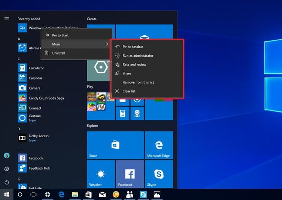Viewport: 282px width, 200px height.
Task: Select Pin to Start in context menu
Action: [x=77, y=35]
